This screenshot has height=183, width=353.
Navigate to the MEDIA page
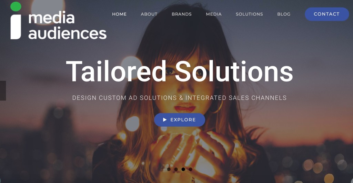[214, 14]
